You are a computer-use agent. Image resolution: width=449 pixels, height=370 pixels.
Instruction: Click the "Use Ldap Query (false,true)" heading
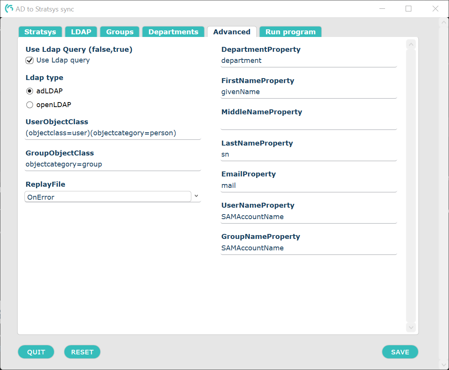[79, 50]
